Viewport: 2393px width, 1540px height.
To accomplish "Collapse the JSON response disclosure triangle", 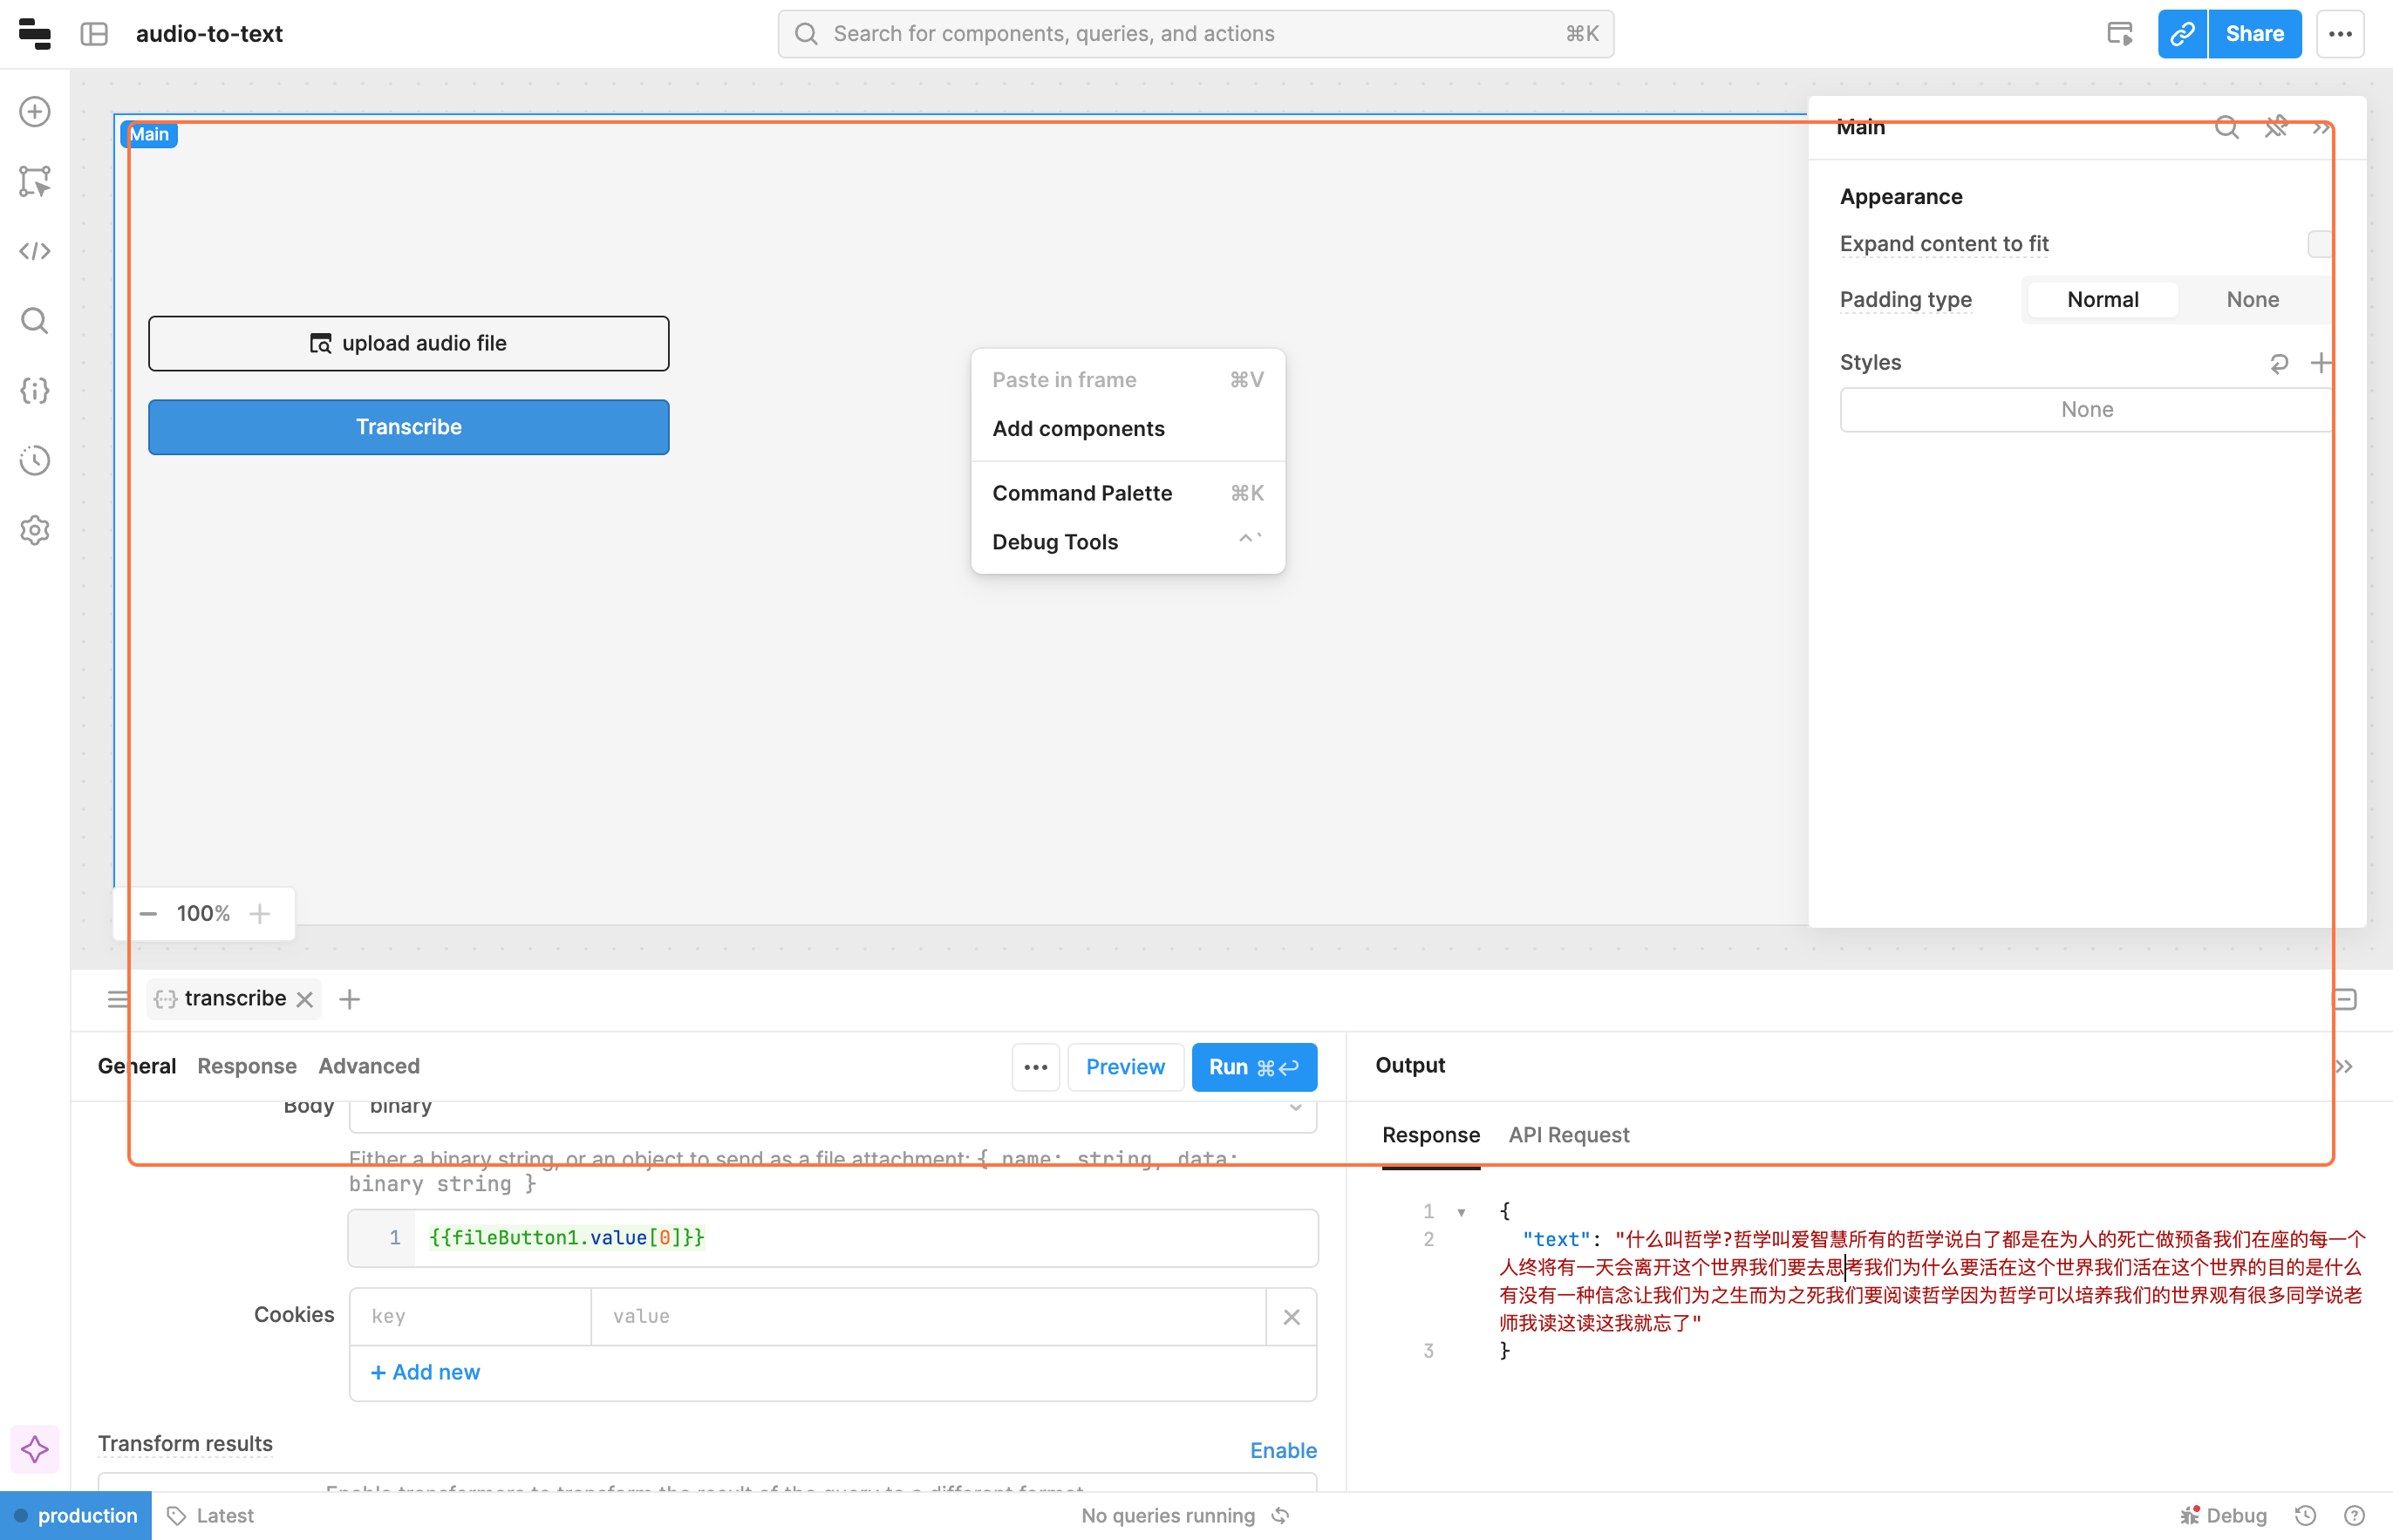I will pyautogui.click(x=1461, y=1212).
